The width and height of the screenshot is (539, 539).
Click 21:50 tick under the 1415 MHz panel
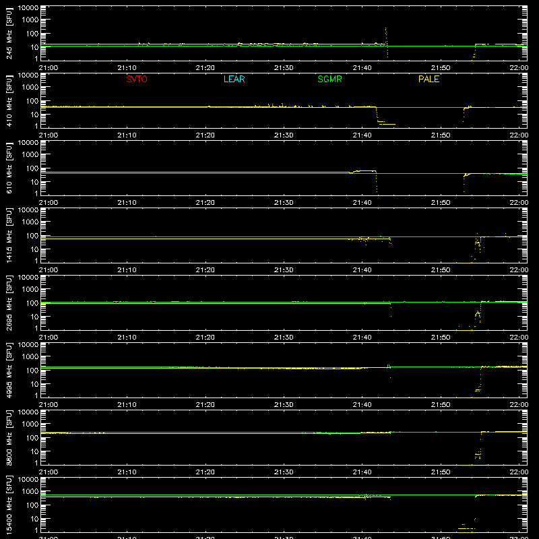441,270
